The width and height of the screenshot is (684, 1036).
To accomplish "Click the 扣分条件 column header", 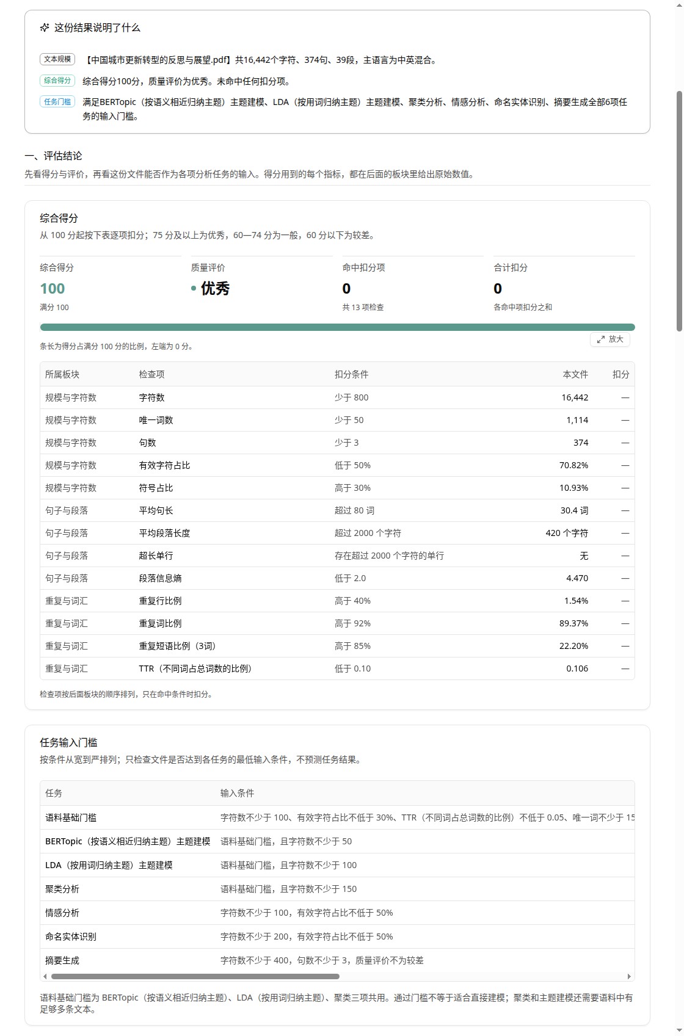I will pos(351,374).
